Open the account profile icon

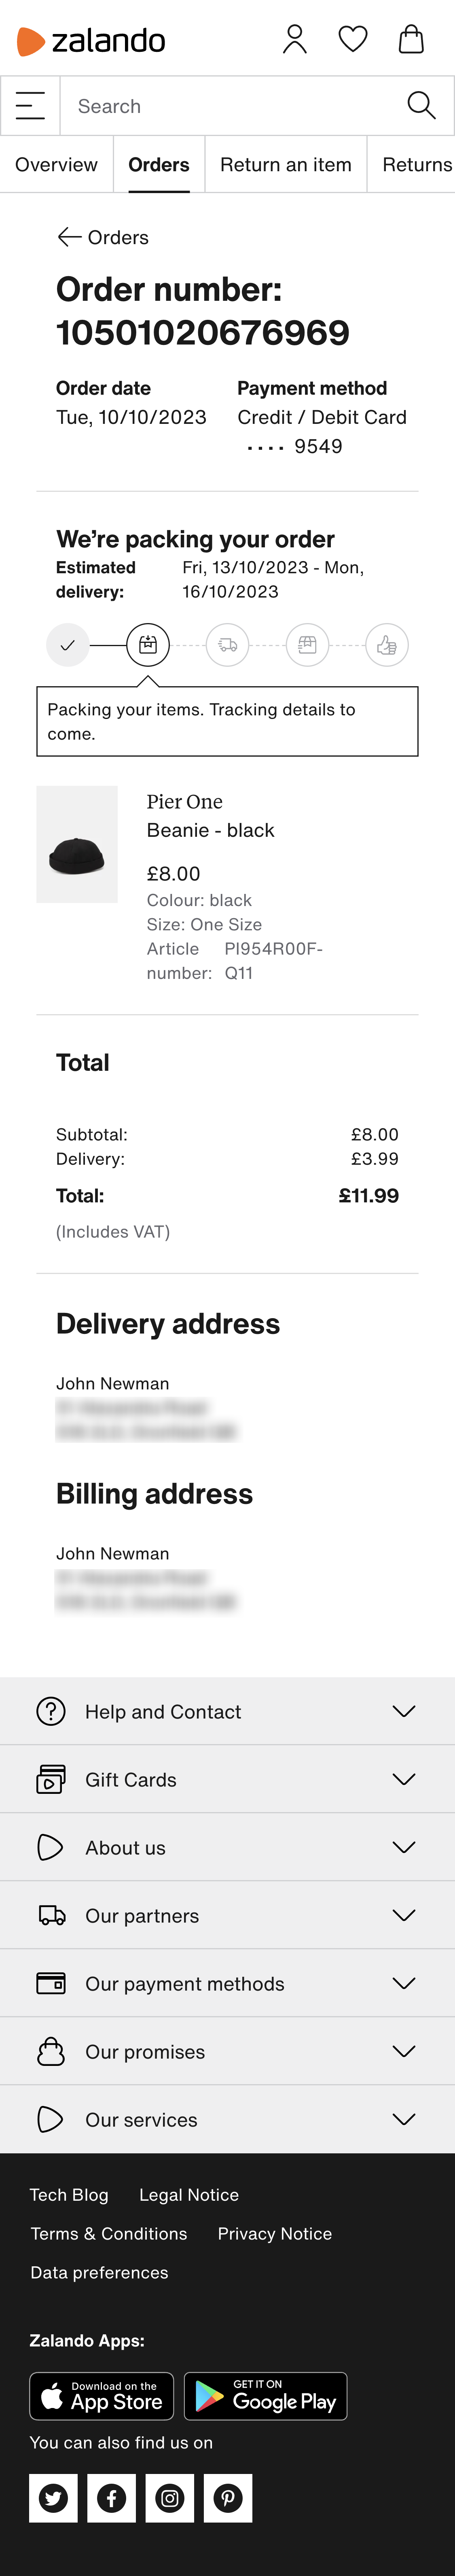tap(294, 40)
